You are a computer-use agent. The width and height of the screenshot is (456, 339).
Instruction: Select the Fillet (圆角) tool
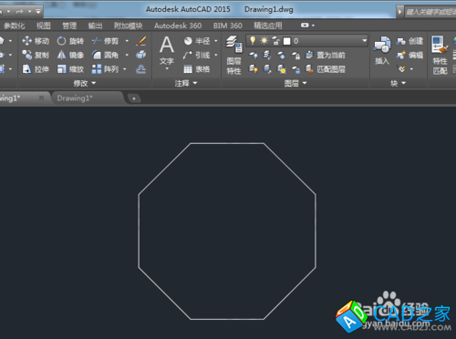pos(105,55)
